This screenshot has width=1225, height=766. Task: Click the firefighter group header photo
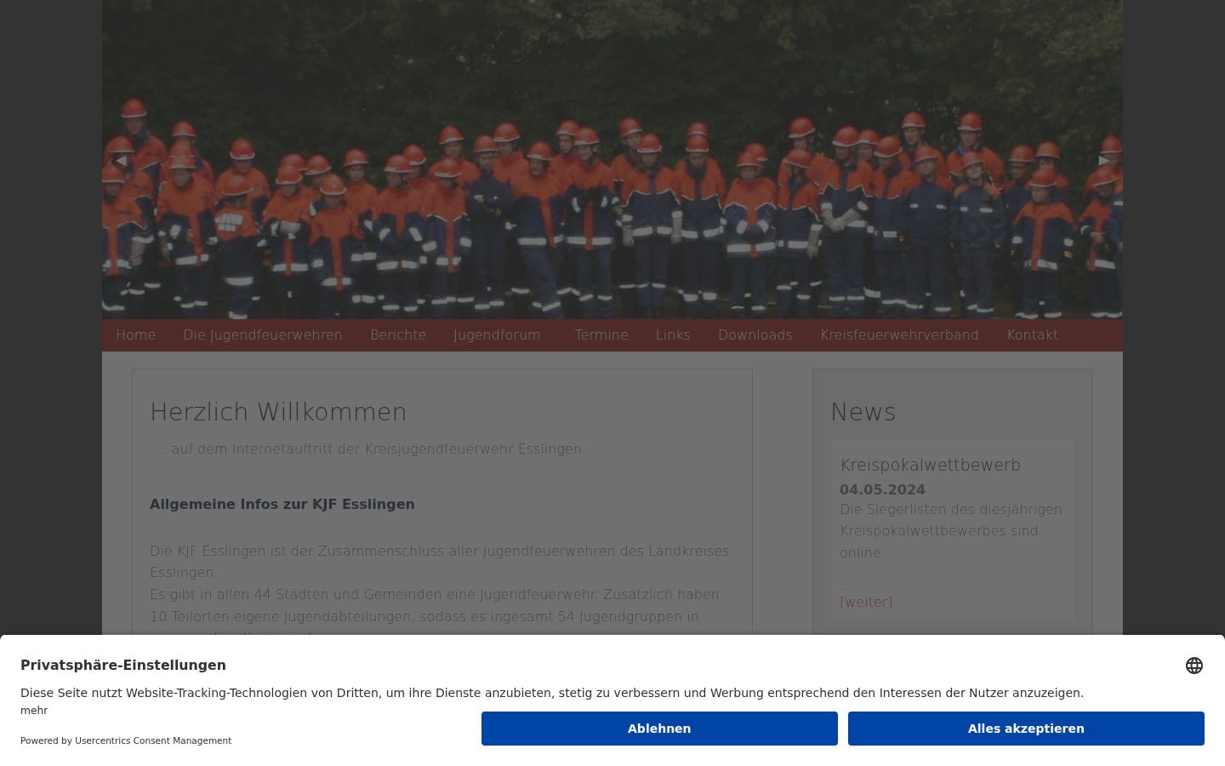click(612, 159)
